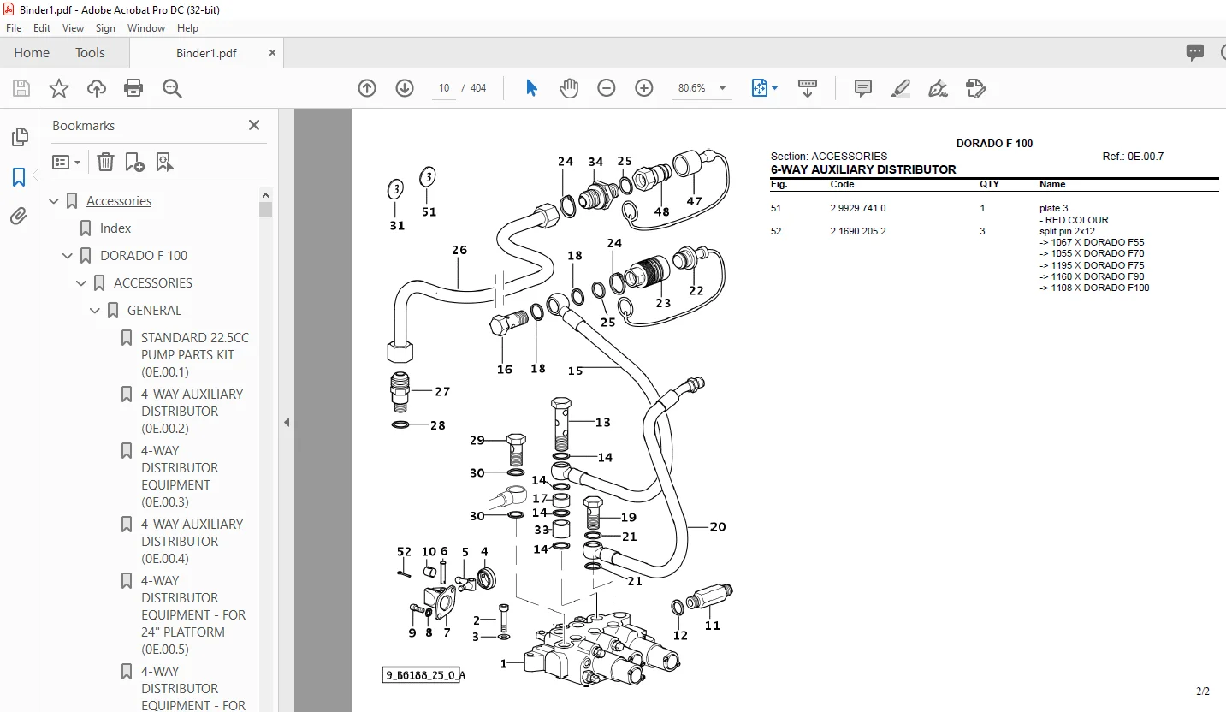
Task: Close the Binder1.pdf tab
Action: pyautogui.click(x=272, y=52)
